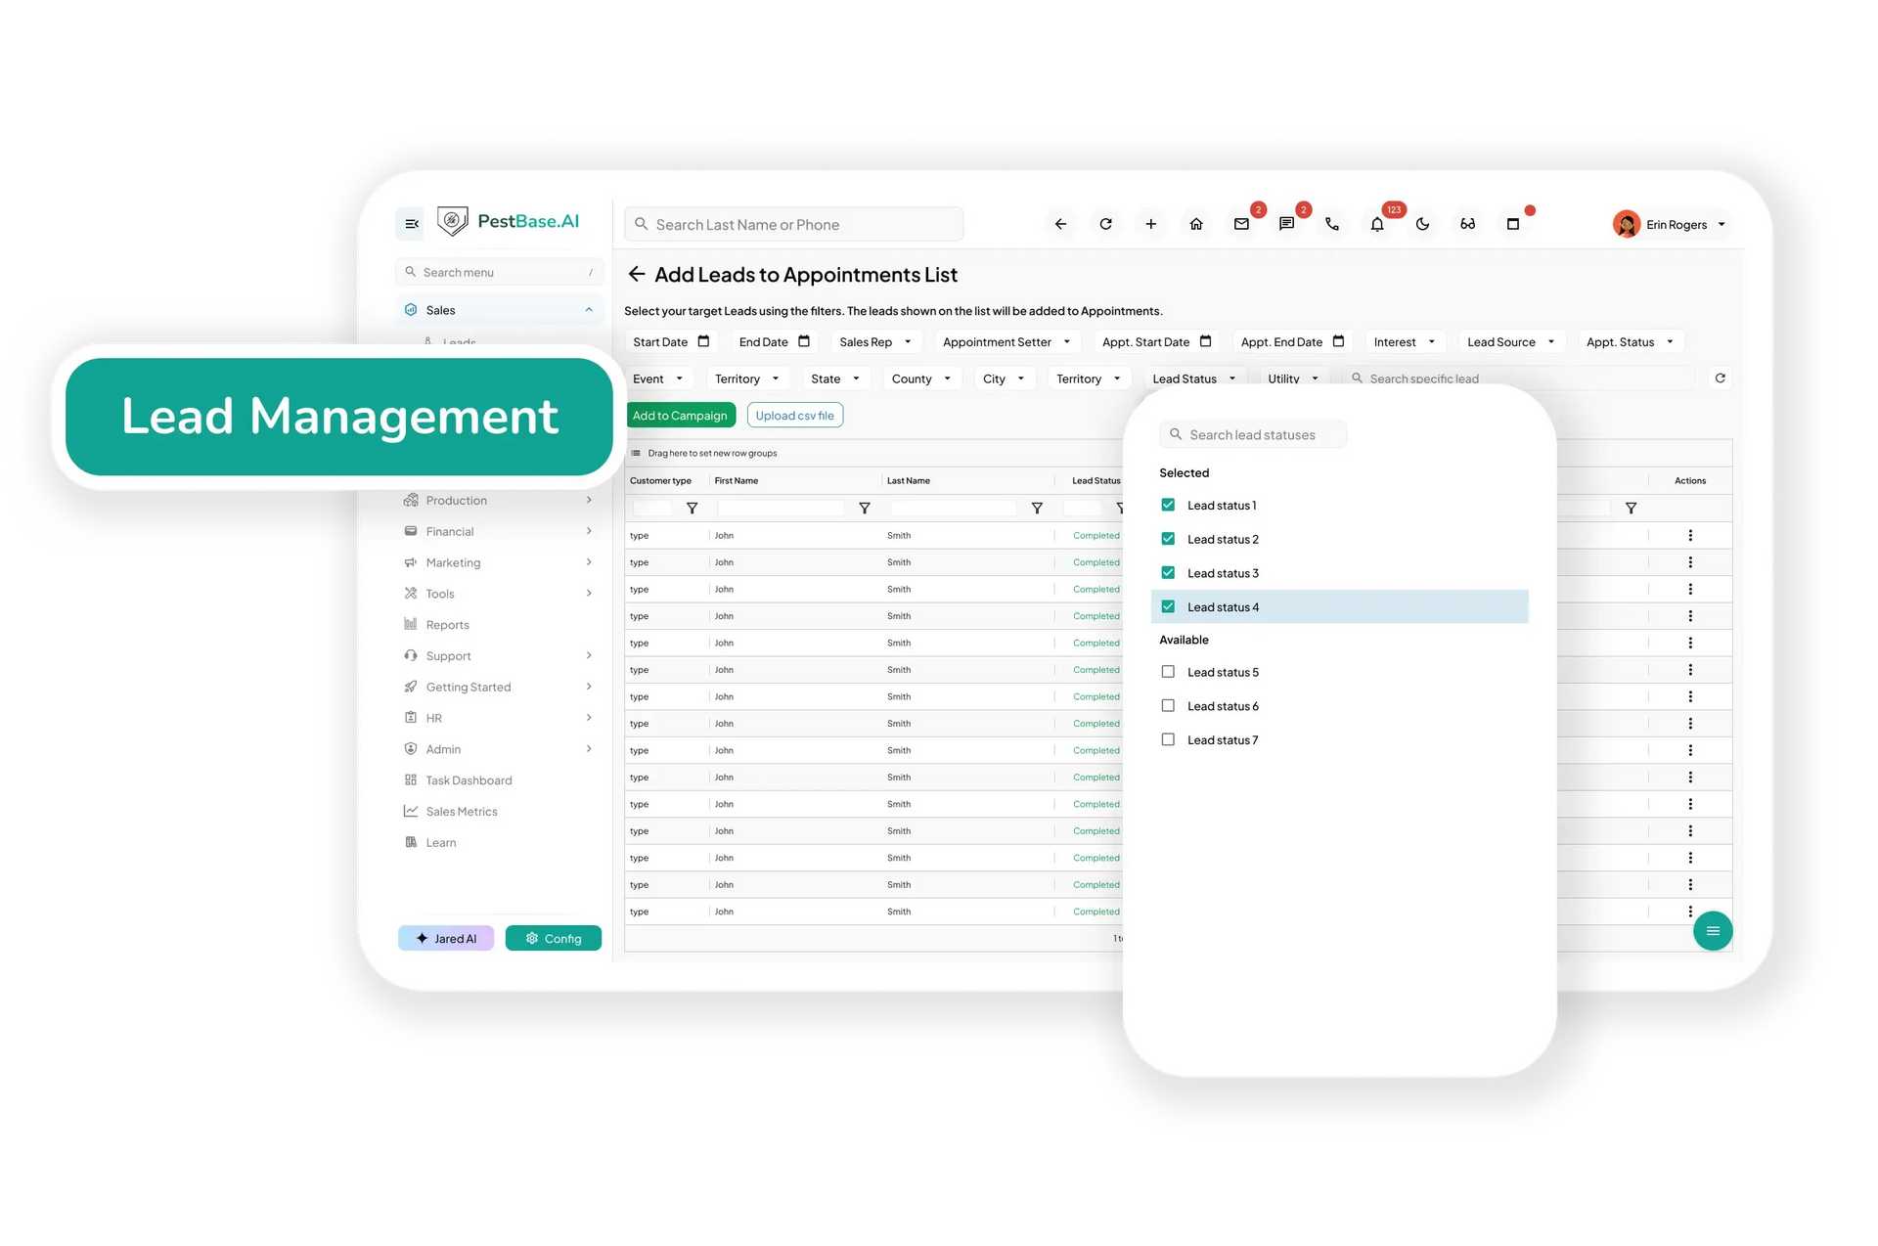Image resolution: width=1878 pixels, height=1246 pixels.
Task: Open Erin Rogers user menu
Action: 1671,225
